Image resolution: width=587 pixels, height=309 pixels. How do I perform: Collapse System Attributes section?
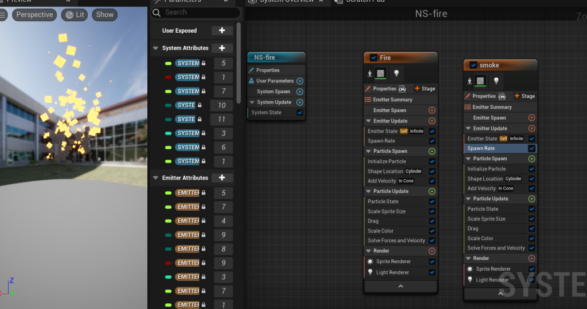156,48
